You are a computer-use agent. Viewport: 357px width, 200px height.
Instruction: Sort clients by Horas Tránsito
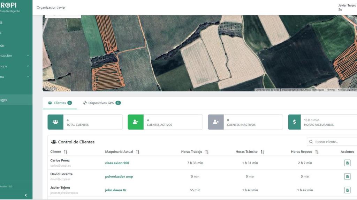point(262,152)
